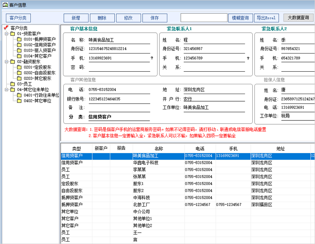Click the 类型 column header
The image size is (315, 244).
(76, 149)
